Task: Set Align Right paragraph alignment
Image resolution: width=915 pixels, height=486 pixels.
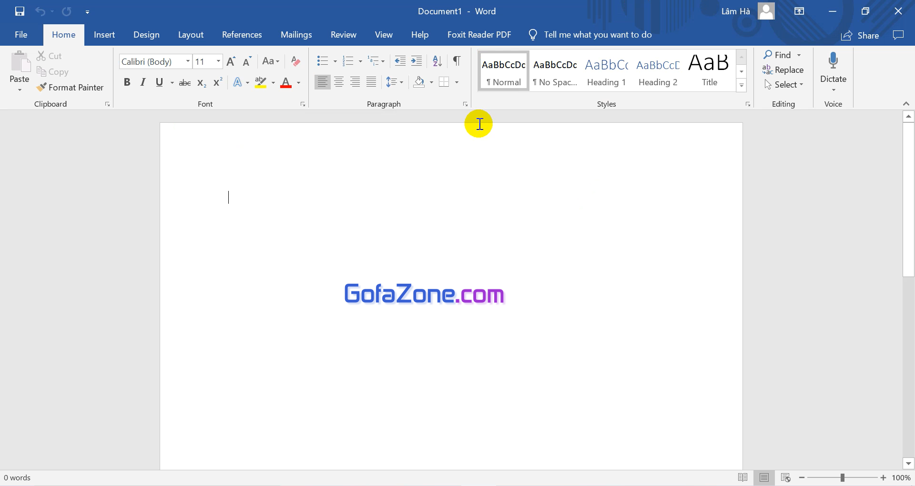Action: pos(355,82)
